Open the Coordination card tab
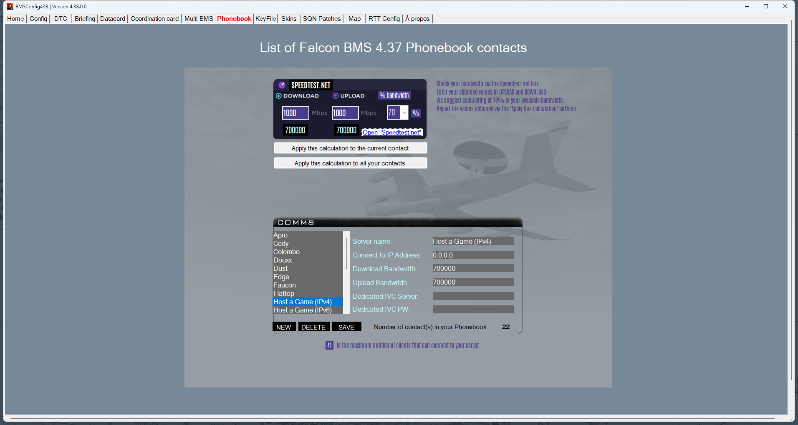Screen dimensions: 798x425 coord(154,19)
